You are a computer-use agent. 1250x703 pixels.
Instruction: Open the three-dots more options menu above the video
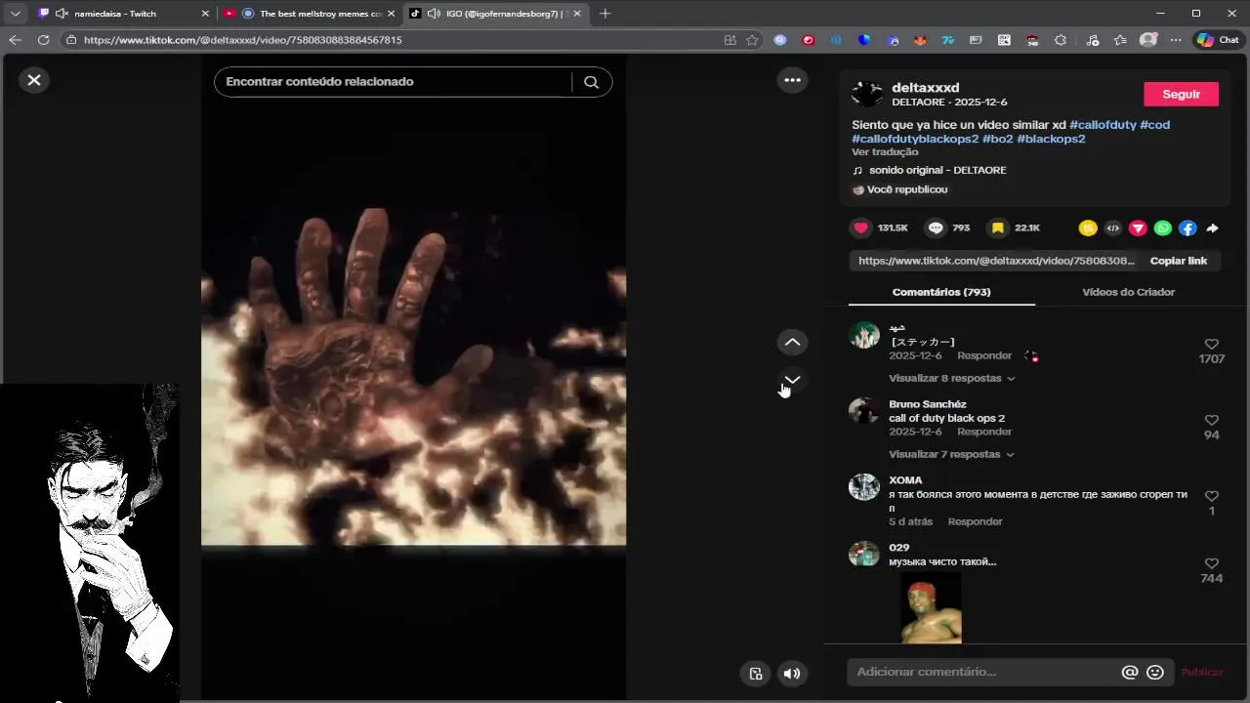coord(793,80)
